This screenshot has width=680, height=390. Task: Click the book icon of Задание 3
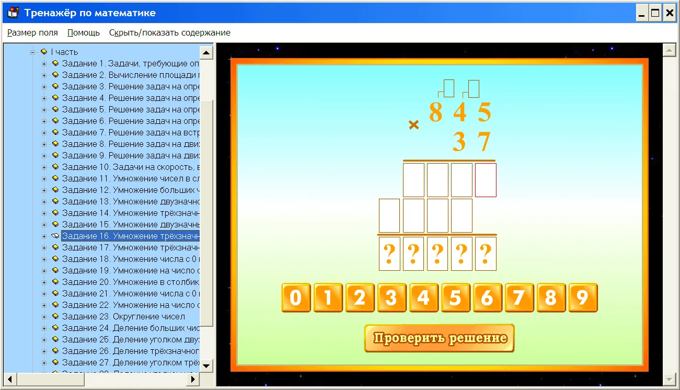click(x=55, y=87)
